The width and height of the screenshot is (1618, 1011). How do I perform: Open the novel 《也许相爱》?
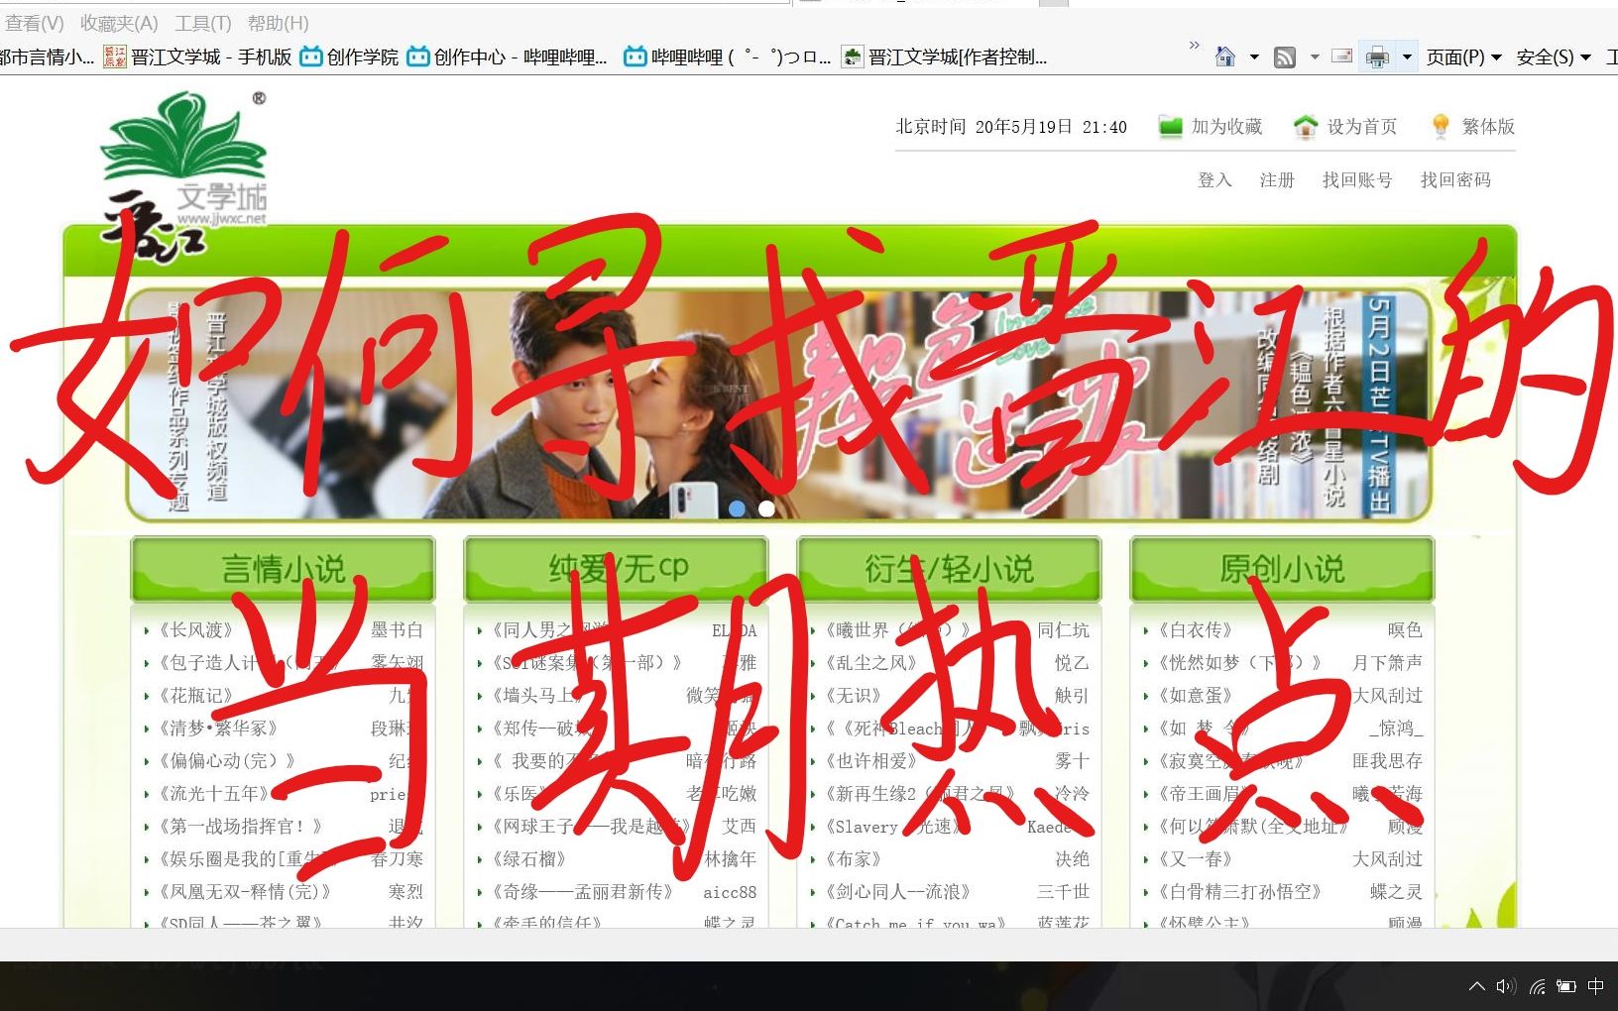[x=871, y=760]
